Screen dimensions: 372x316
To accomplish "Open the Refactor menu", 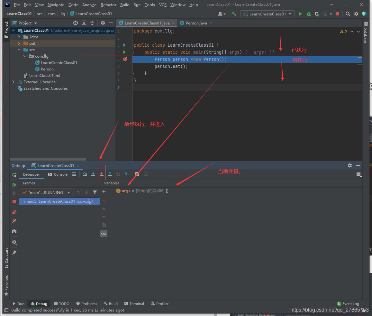I will click(108, 5).
